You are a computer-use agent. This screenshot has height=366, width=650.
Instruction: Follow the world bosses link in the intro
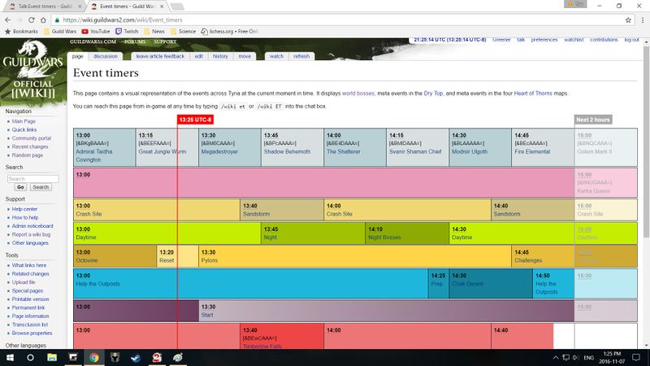click(358, 94)
